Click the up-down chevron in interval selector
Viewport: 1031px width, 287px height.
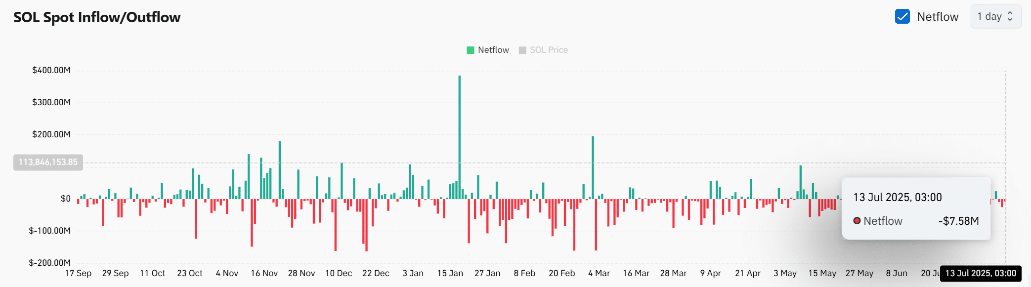(x=1010, y=16)
